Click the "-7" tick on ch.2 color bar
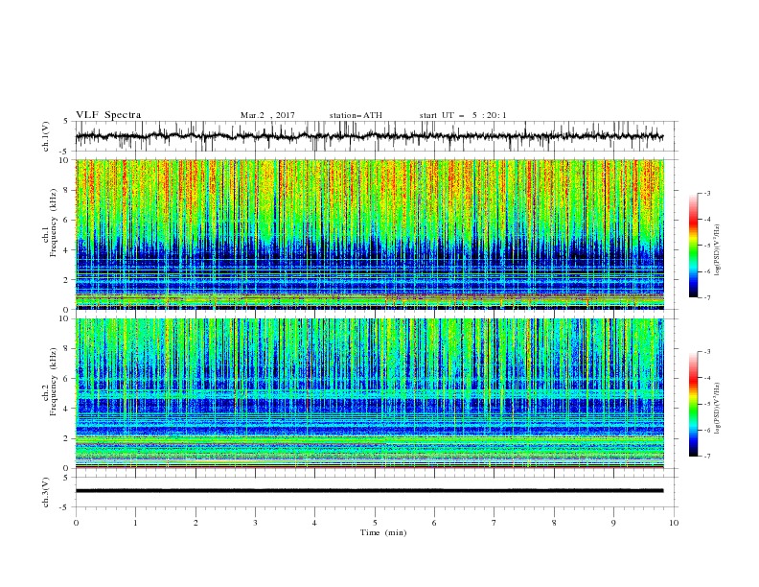Viewport: 759px width, 587px height. tap(706, 456)
